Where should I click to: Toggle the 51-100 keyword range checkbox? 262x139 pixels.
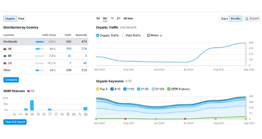click(153, 89)
